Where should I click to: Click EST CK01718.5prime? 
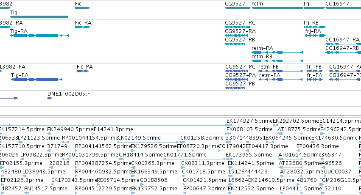point(204,172)
